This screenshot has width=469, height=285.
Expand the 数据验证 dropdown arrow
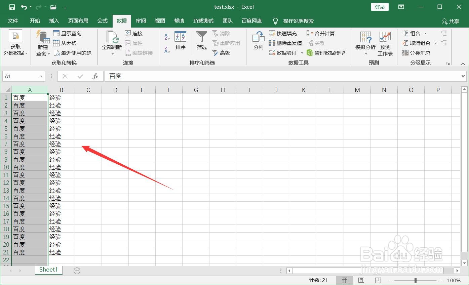tap(302, 53)
